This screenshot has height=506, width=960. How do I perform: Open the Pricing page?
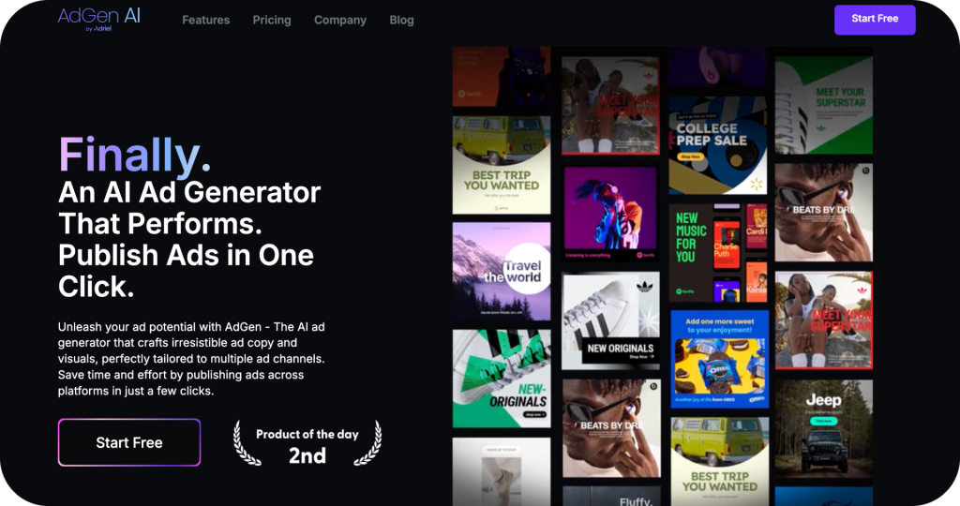click(x=272, y=21)
